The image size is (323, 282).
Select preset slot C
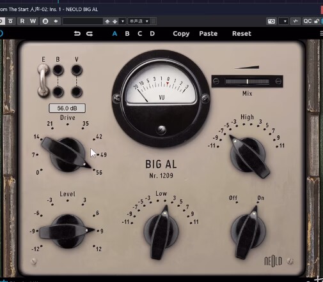click(139, 34)
